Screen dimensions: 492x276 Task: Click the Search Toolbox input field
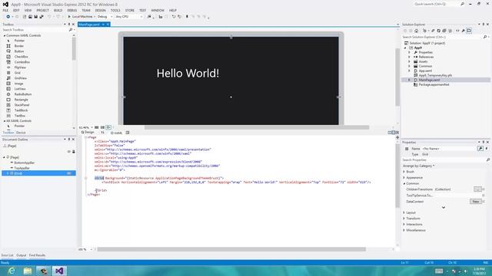pyautogui.click(x=35, y=30)
